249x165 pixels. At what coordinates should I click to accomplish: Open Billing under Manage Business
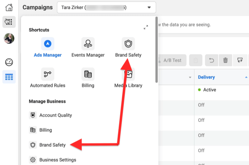(x=40, y=130)
